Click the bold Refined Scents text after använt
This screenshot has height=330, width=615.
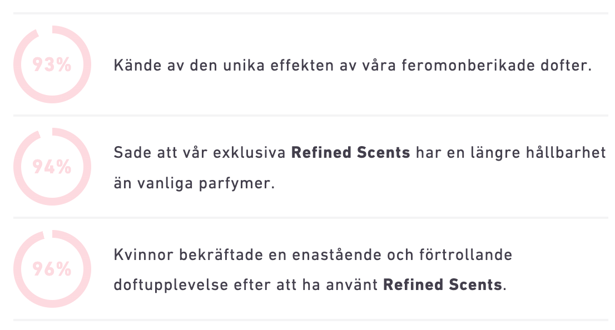coord(443,285)
